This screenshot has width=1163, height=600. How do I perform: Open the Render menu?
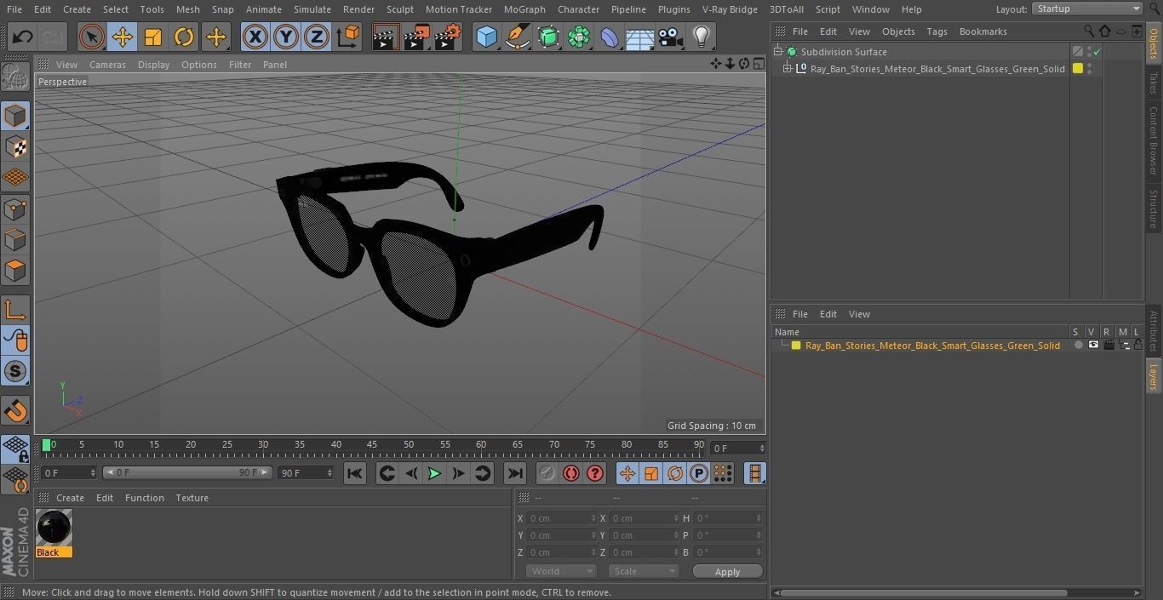(358, 9)
